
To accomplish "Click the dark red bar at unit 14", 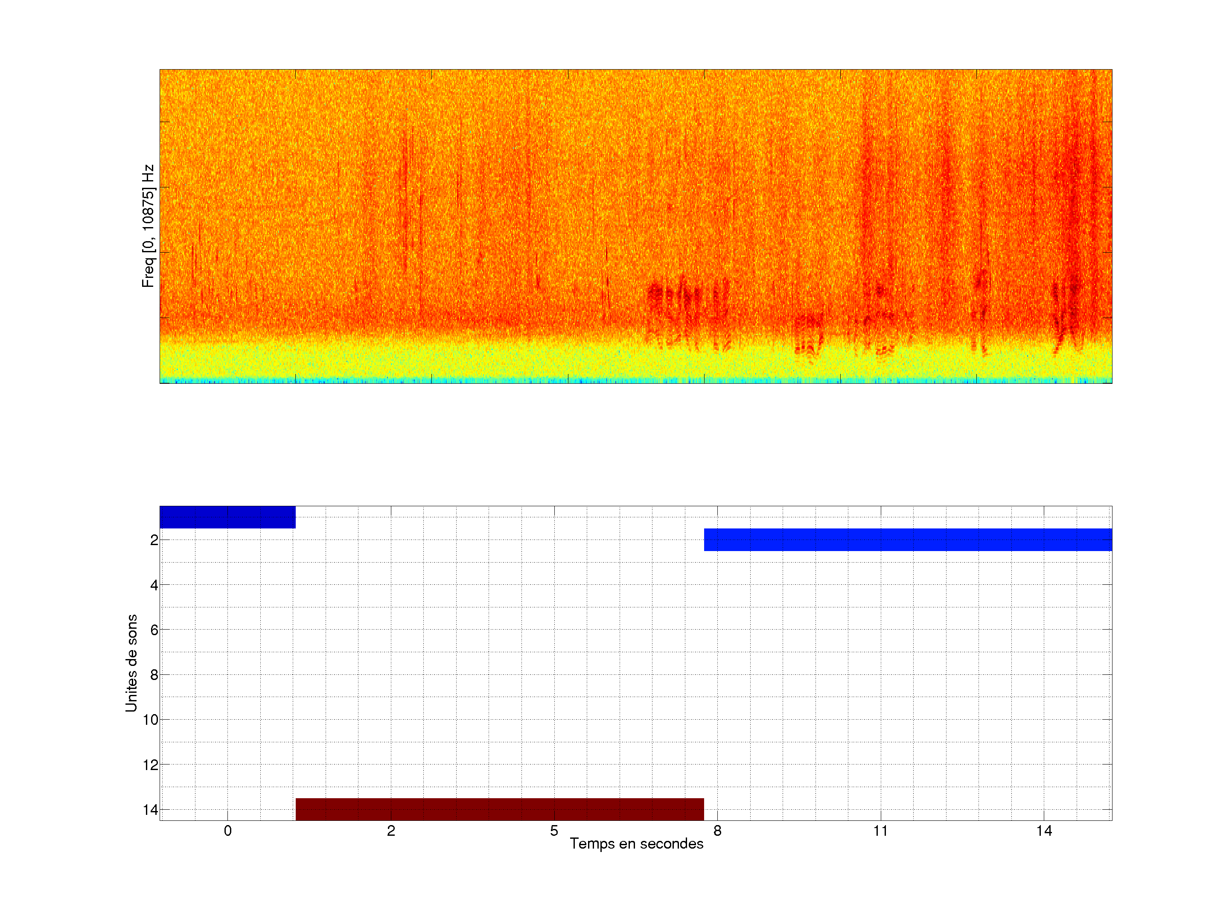I will pyautogui.click(x=499, y=809).
